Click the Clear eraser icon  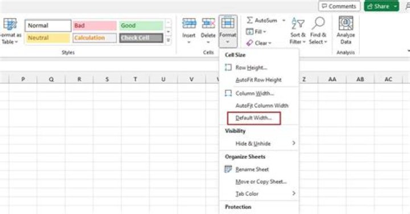[249, 43]
